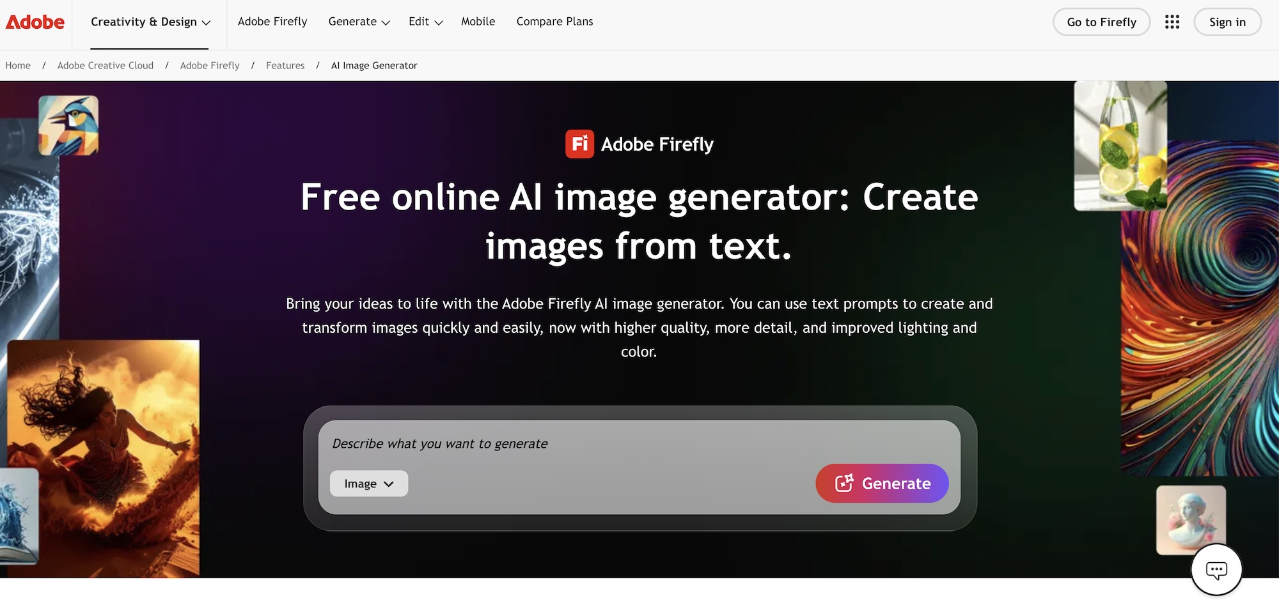Go to Home breadcrumb link
The width and height of the screenshot is (1279, 605).
tap(18, 65)
